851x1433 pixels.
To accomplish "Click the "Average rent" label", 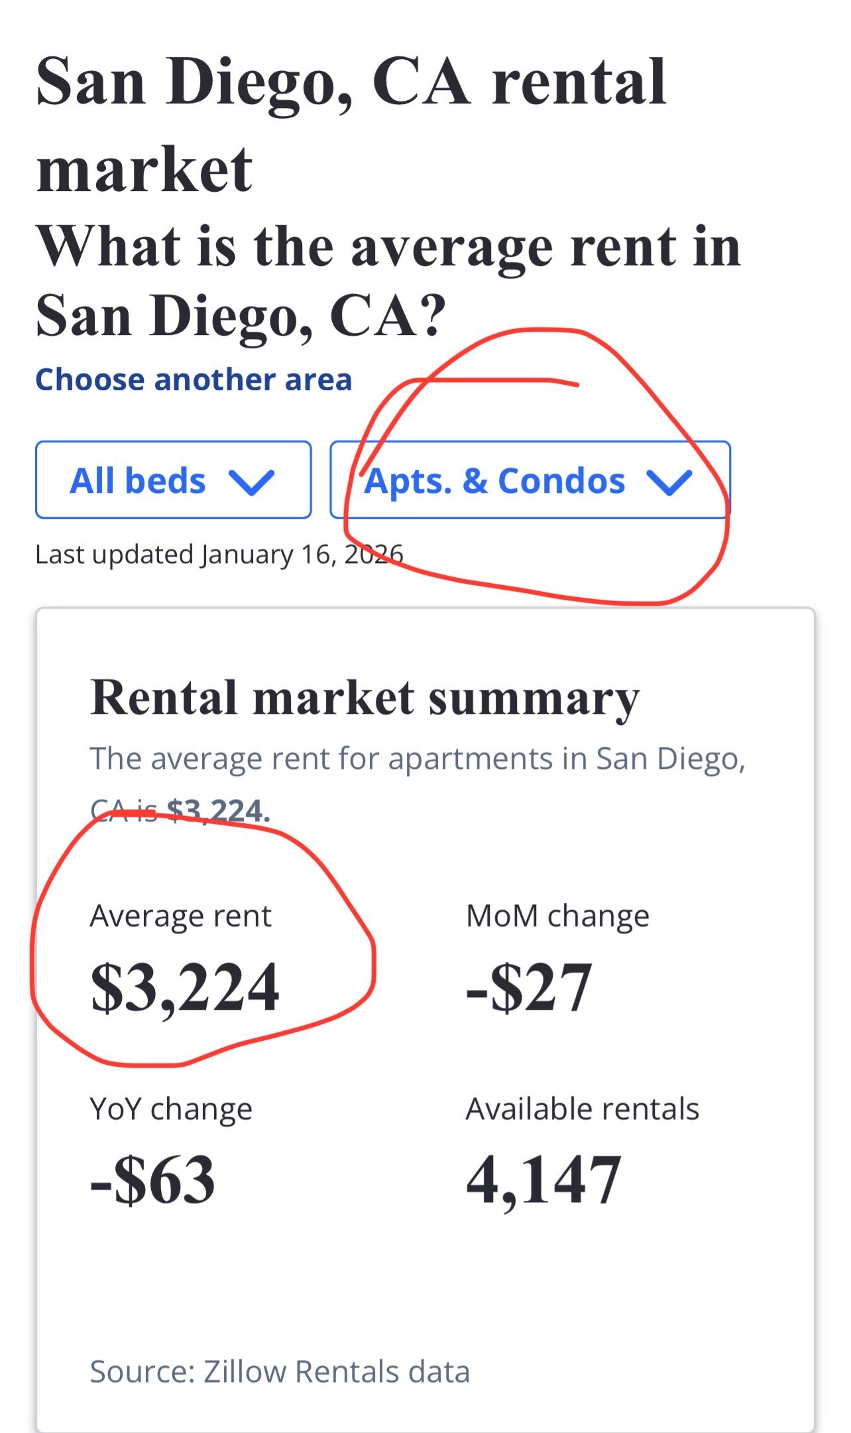I will pyautogui.click(x=180, y=916).
